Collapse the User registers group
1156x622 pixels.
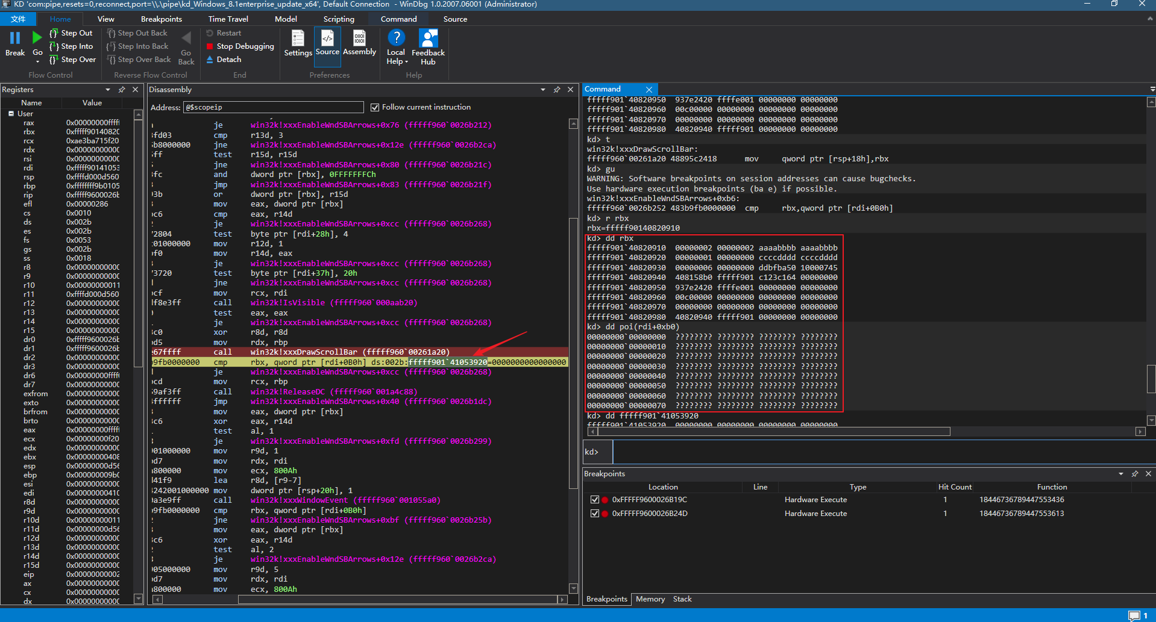pos(11,113)
